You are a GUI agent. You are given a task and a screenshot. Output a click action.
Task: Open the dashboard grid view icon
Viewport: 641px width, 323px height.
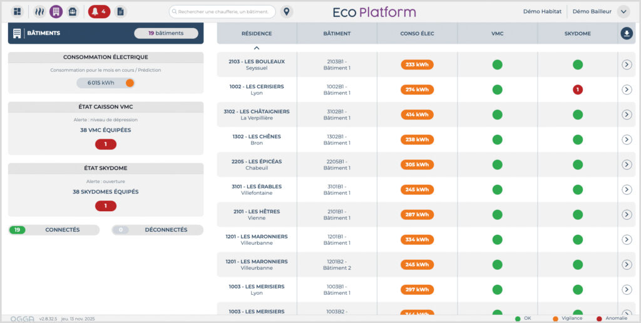click(x=18, y=12)
